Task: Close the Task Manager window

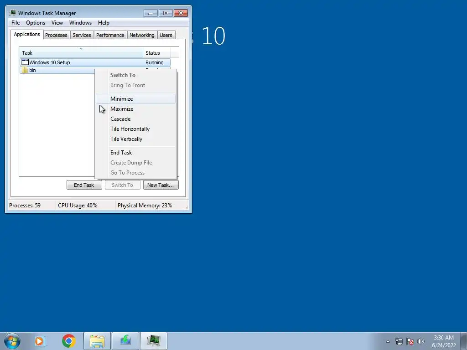Action: coord(181,13)
